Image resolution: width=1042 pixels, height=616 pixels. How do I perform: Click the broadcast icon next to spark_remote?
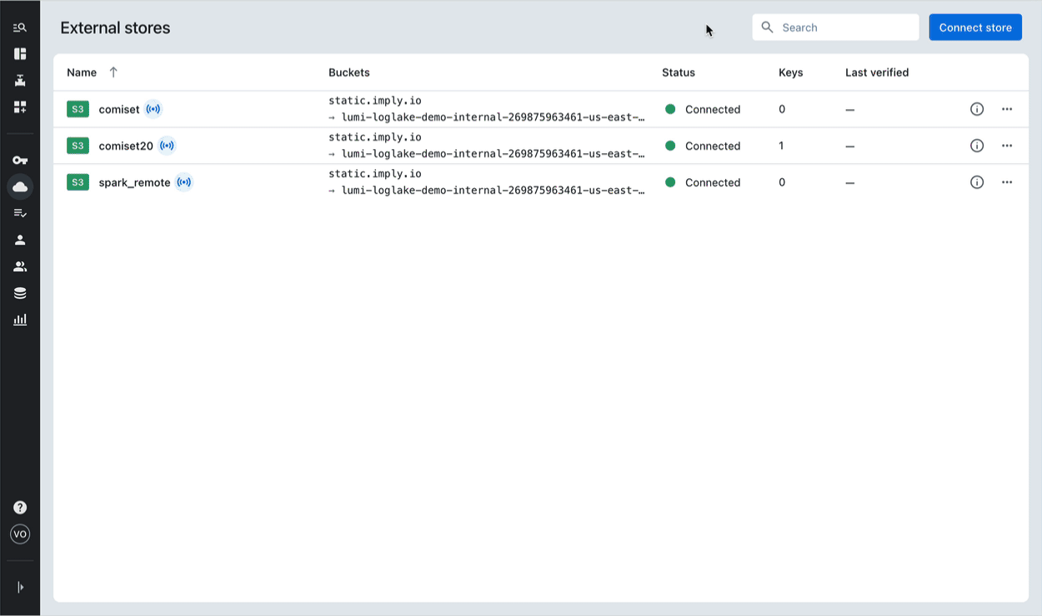184,182
